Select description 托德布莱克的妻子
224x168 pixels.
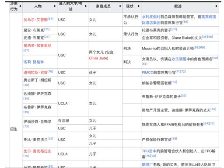(x=157, y=30)
